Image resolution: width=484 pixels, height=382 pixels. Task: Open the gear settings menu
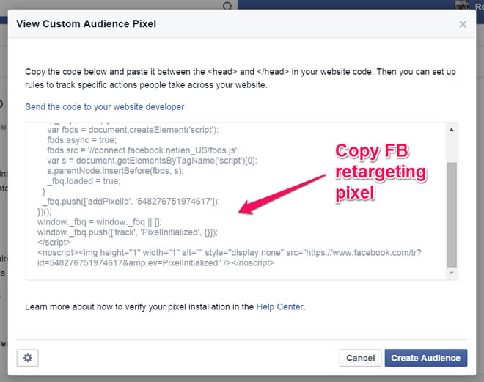tap(28, 358)
